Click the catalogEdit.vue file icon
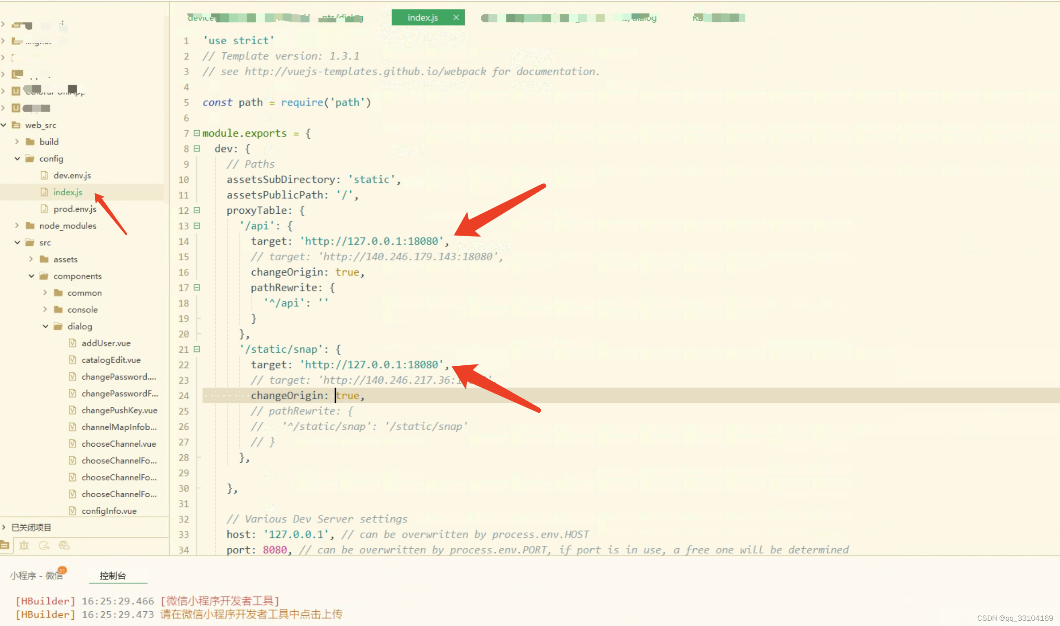The height and width of the screenshot is (626, 1060). pyautogui.click(x=72, y=360)
